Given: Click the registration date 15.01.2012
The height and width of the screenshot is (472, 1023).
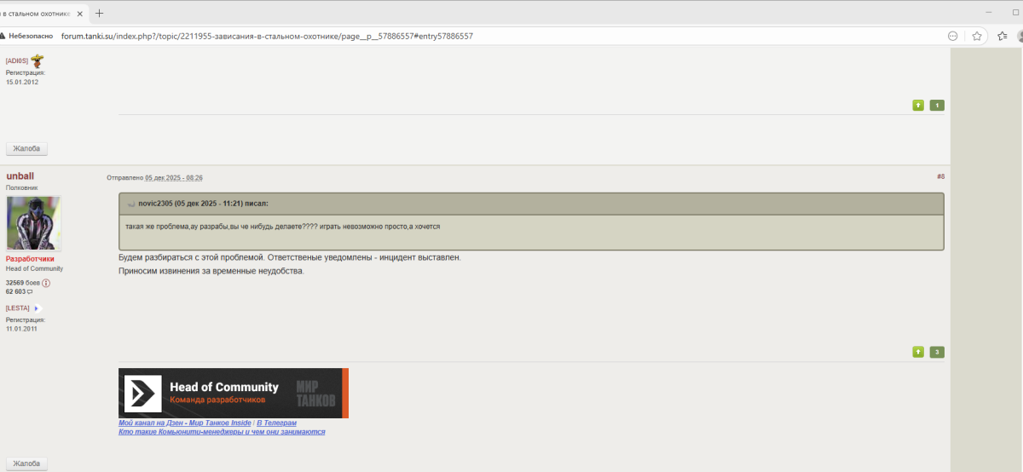Looking at the screenshot, I should click(x=22, y=83).
